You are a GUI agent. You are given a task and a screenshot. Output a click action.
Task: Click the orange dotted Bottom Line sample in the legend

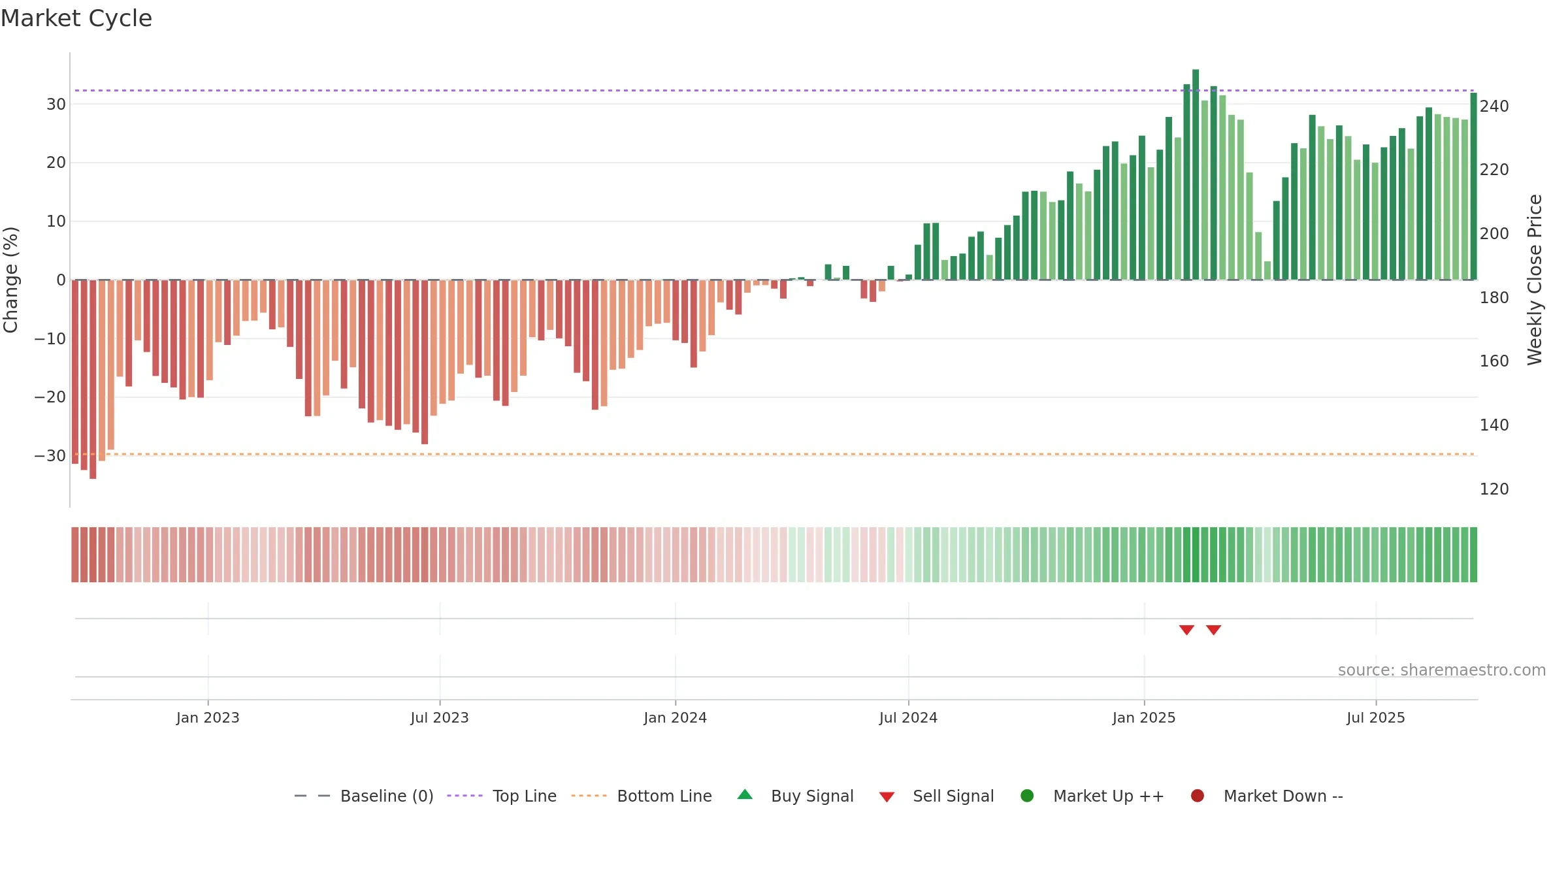[x=589, y=796]
